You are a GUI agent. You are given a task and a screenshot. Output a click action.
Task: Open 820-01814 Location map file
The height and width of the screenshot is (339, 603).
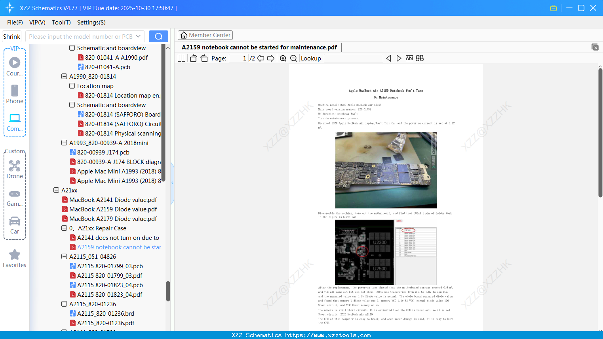123,96
